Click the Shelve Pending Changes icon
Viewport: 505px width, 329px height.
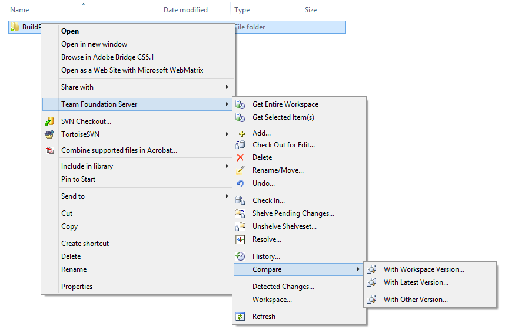(240, 213)
